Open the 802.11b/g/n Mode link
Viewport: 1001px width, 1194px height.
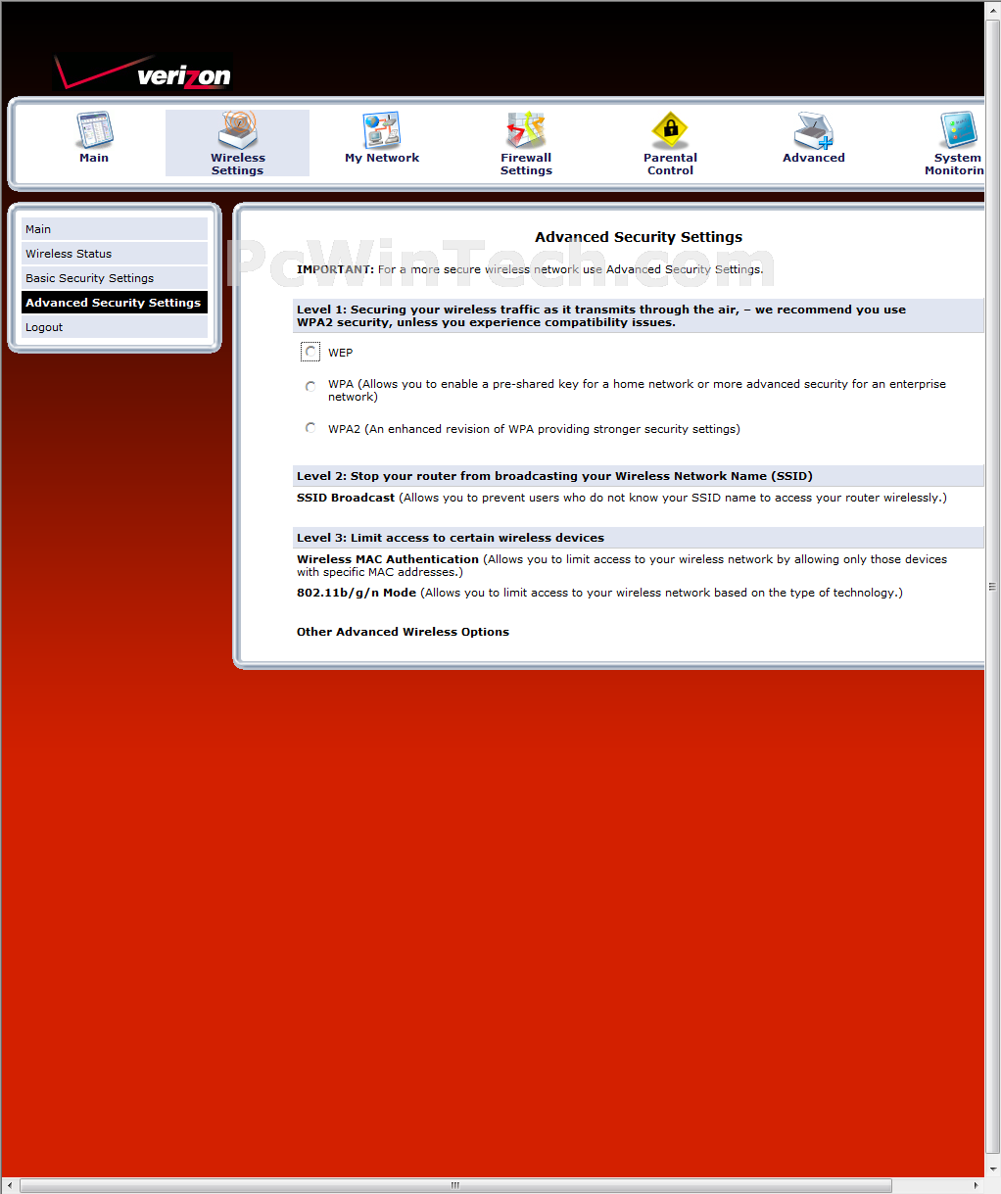pos(357,593)
